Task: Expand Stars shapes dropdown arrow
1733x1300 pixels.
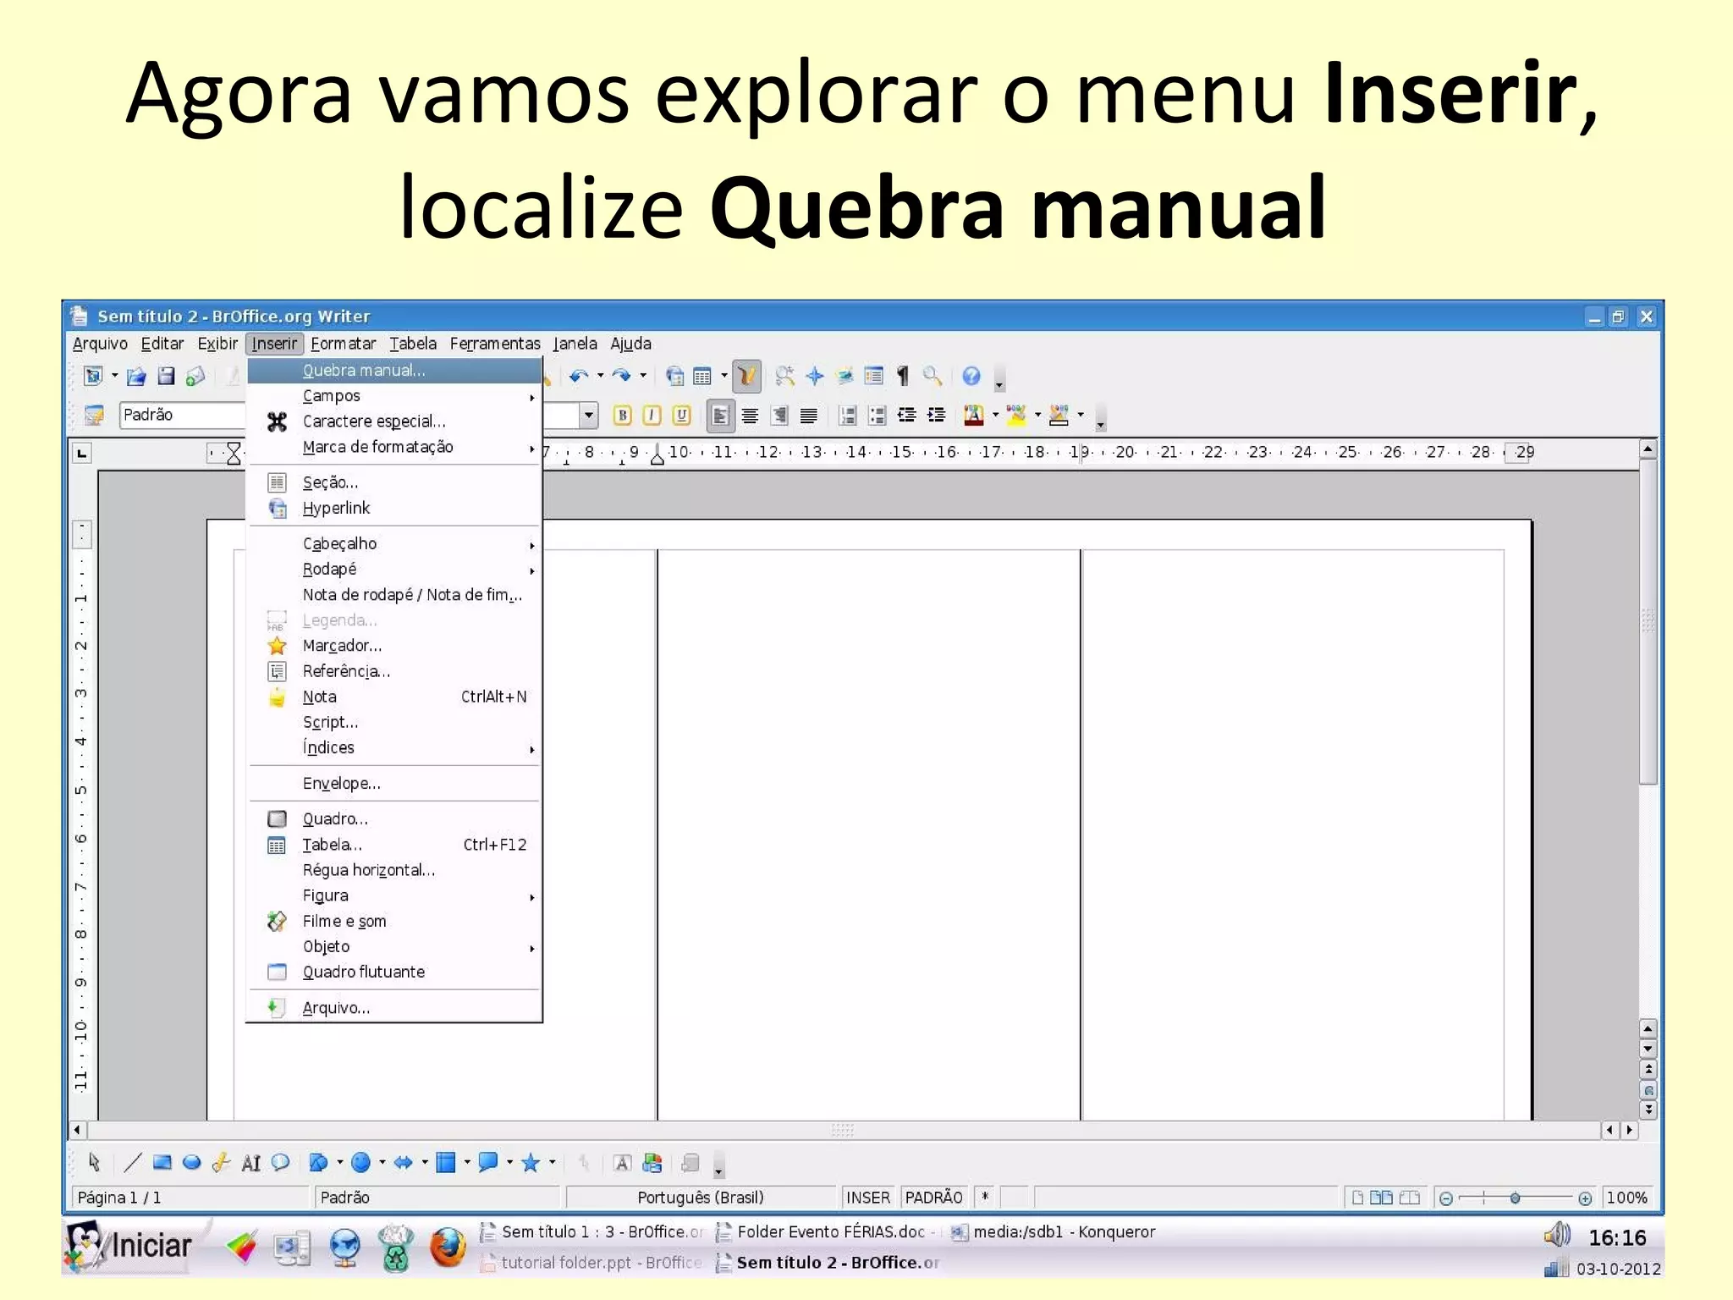Action: [x=552, y=1163]
